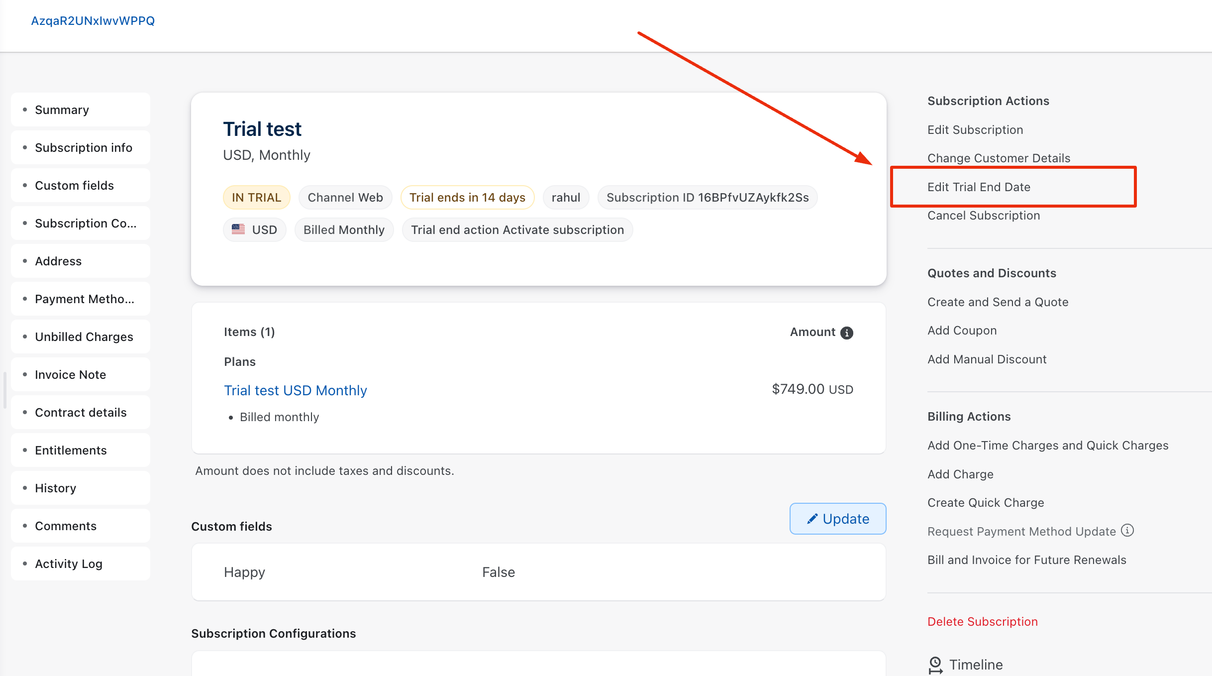Click Delete Subscription in red

982,621
